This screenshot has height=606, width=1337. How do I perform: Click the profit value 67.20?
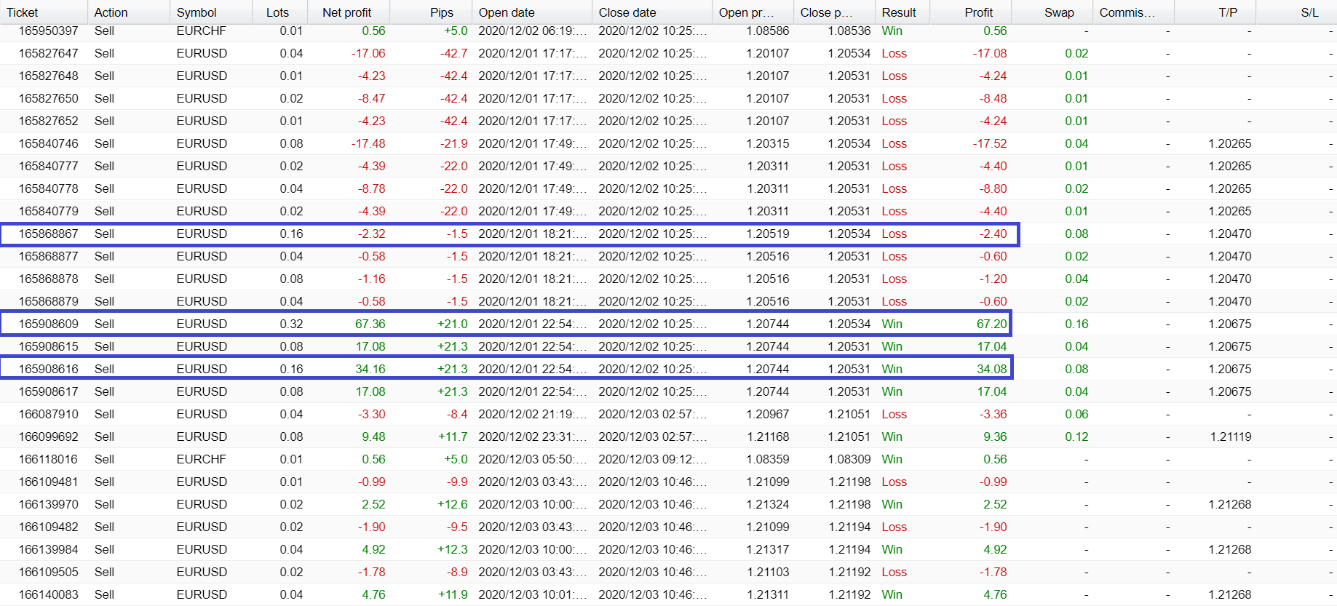991,324
